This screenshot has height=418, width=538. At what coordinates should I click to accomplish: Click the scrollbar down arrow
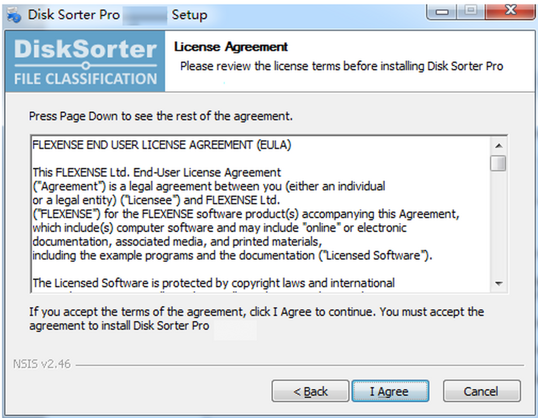point(498,284)
